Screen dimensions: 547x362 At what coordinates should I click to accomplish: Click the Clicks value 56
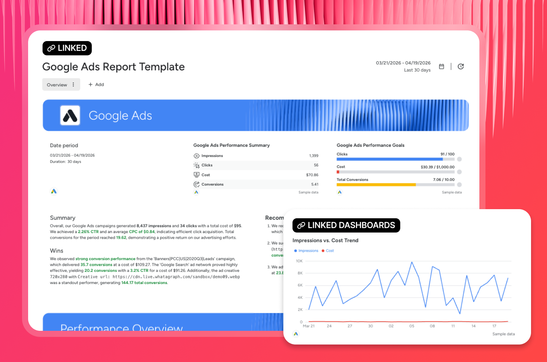[x=316, y=165]
